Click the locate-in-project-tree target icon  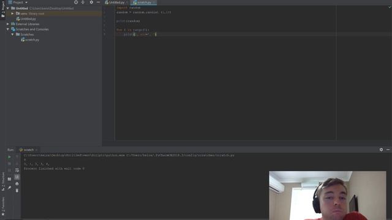click(76, 2)
